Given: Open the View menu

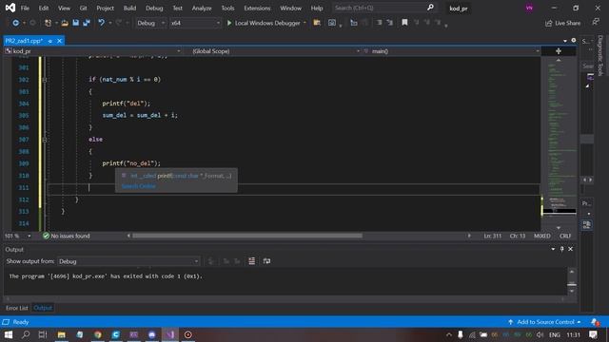Looking at the screenshot, I should click(64, 9).
